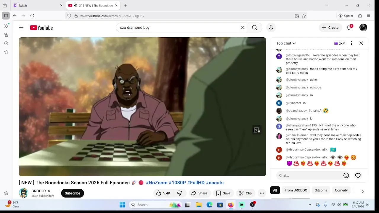Share the video
This screenshot has height=213, width=379.
click(199, 193)
